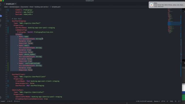185x104 pixels.
Task: Click the master branch status bar item
Action: tap(3, 101)
